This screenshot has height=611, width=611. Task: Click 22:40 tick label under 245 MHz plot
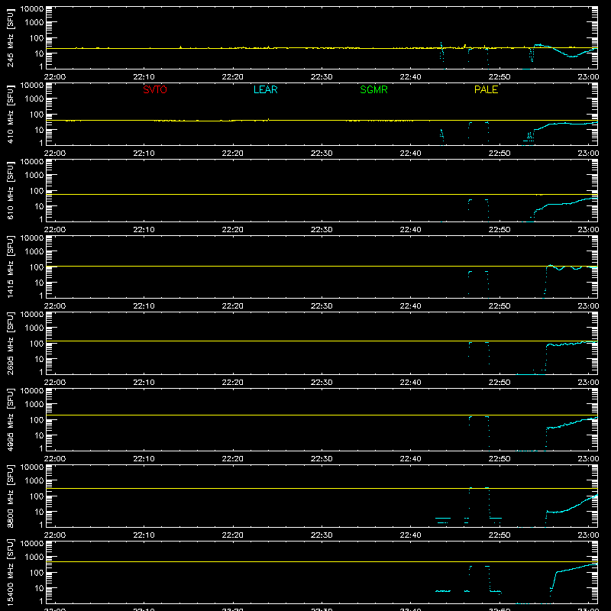tap(410, 77)
